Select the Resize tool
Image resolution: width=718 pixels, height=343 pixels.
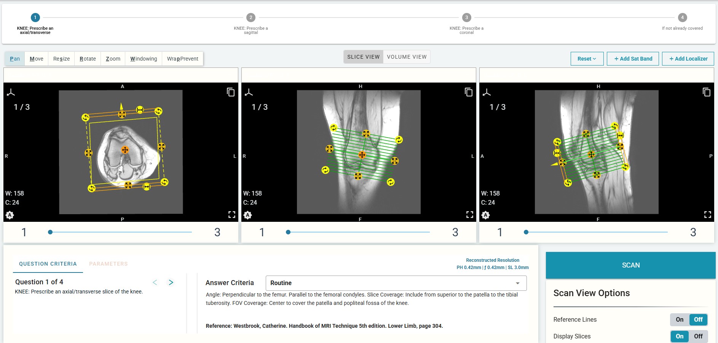click(61, 59)
